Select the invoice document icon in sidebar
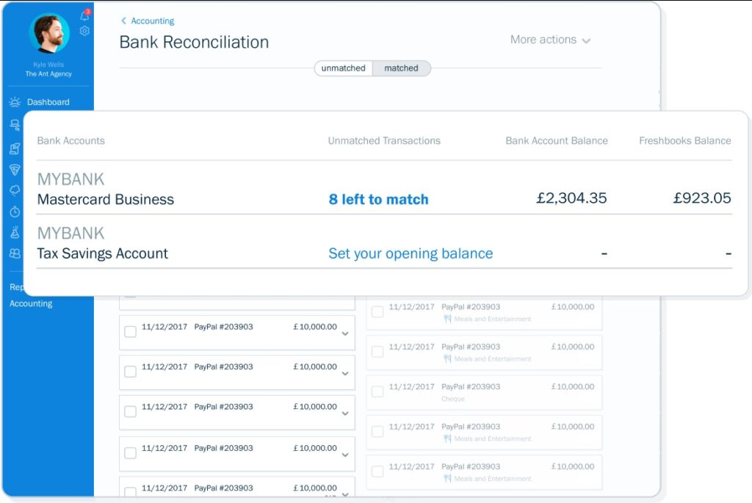Image resolution: width=752 pixels, height=503 pixels. point(15,148)
